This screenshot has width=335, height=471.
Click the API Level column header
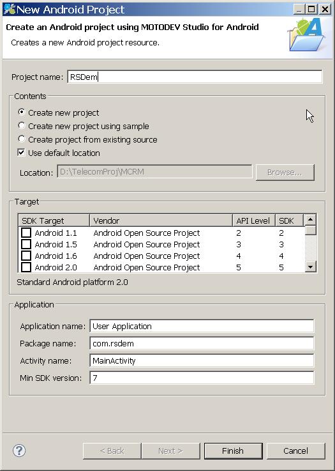[x=254, y=220]
